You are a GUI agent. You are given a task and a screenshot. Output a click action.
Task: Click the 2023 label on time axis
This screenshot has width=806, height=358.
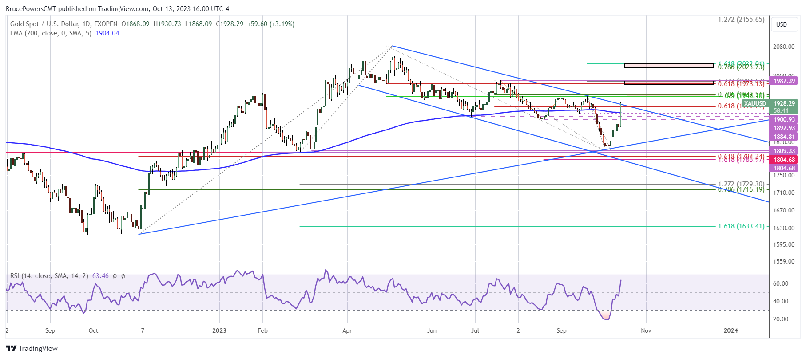(x=219, y=330)
